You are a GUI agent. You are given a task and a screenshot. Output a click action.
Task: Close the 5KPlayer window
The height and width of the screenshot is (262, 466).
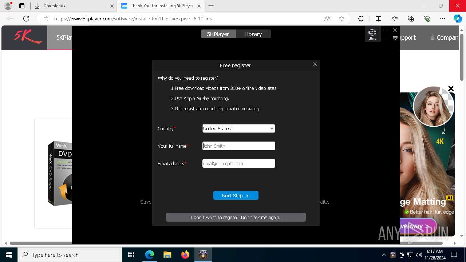click(x=395, y=30)
